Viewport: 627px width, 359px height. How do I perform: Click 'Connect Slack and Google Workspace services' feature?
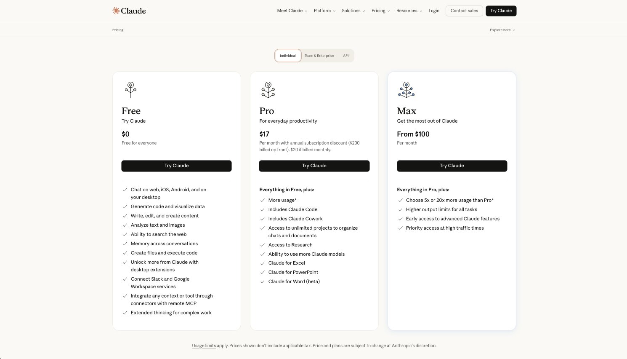(160, 283)
